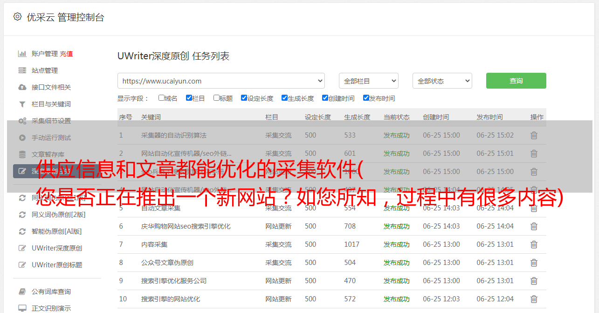Enable the 域名 display field checkbox
599x313 pixels.
[x=161, y=98]
